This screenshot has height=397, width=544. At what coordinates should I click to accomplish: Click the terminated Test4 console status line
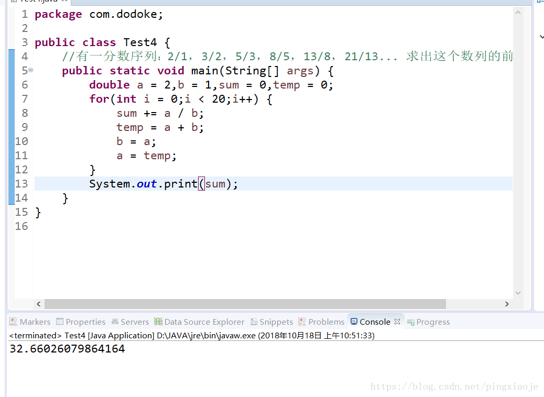point(192,335)
